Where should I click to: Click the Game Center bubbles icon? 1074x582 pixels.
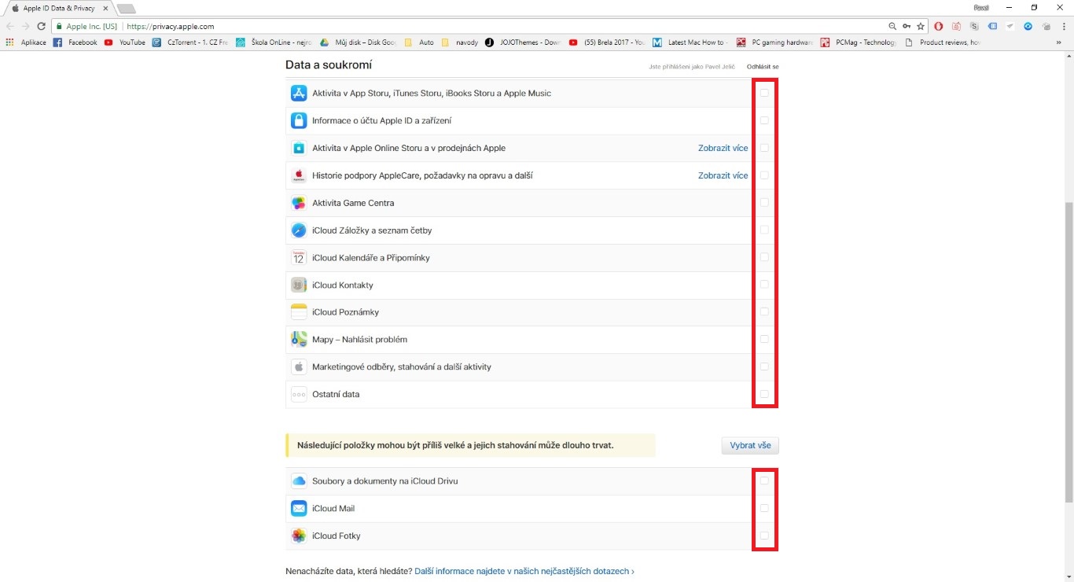click(299, 203)
